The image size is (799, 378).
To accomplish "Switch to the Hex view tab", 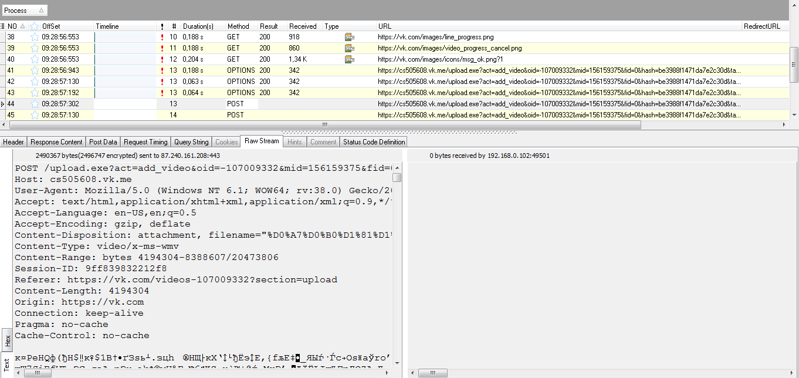I will (x=7, y=340).
